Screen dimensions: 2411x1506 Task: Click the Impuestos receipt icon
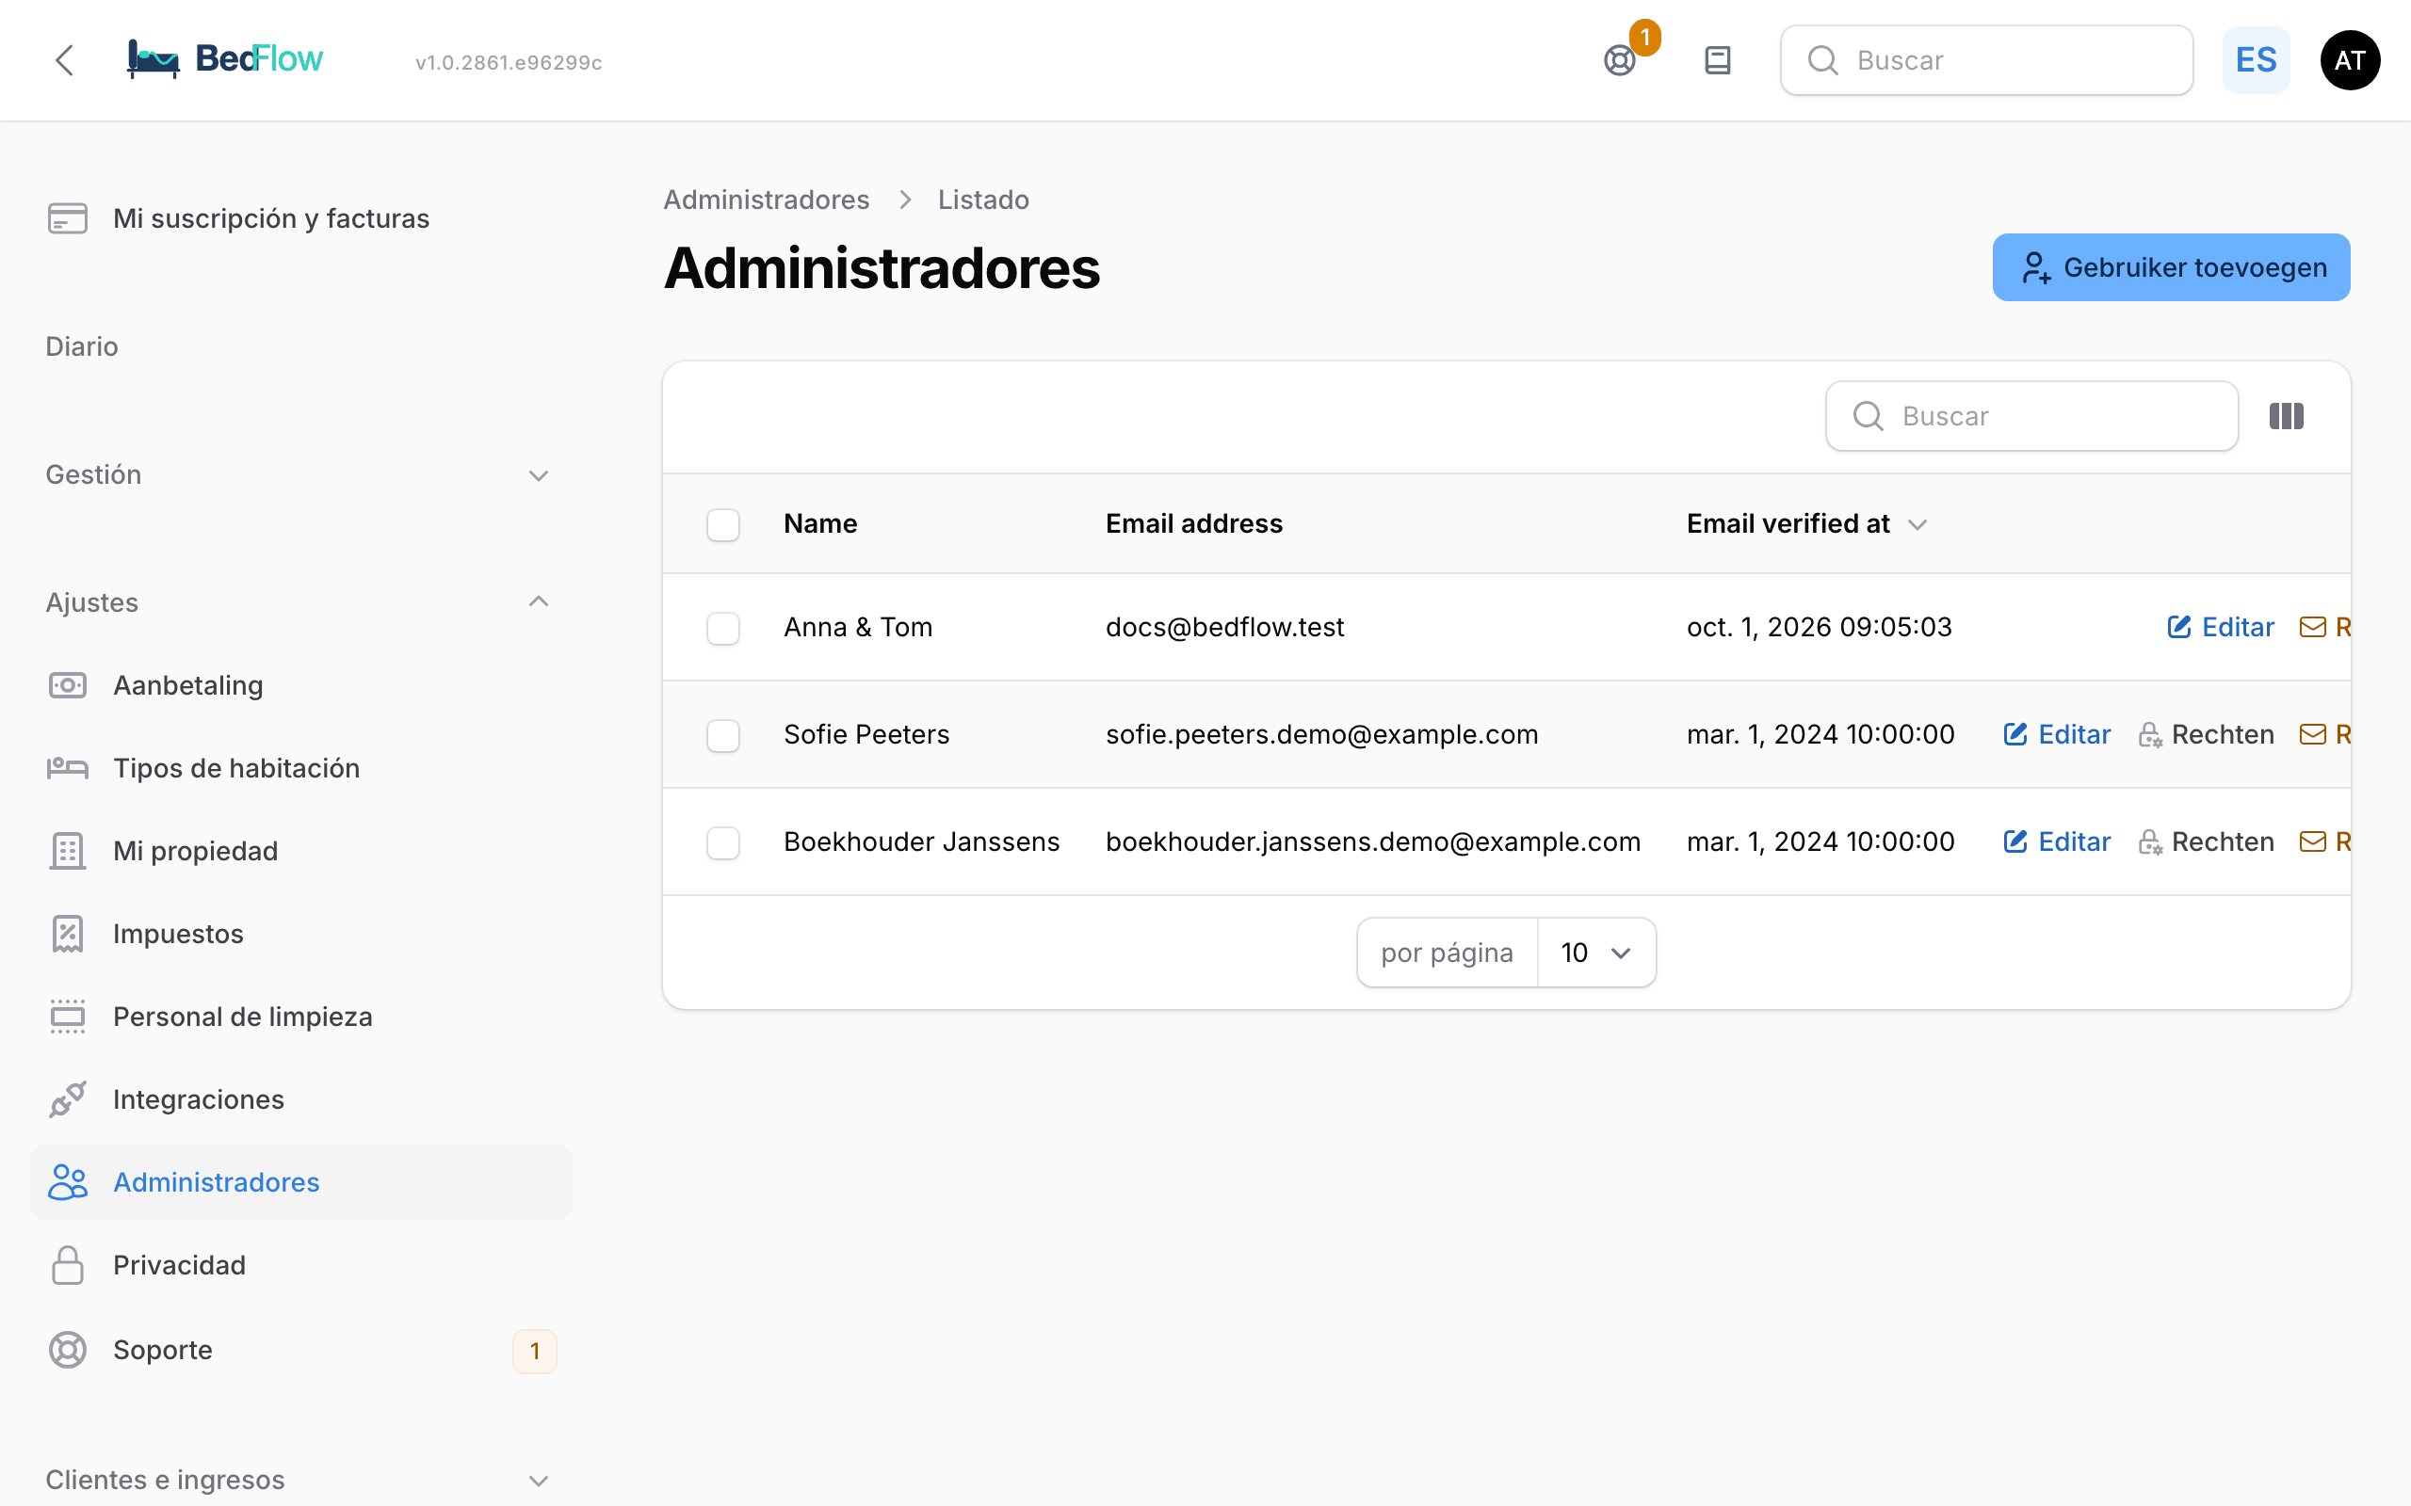68,934
